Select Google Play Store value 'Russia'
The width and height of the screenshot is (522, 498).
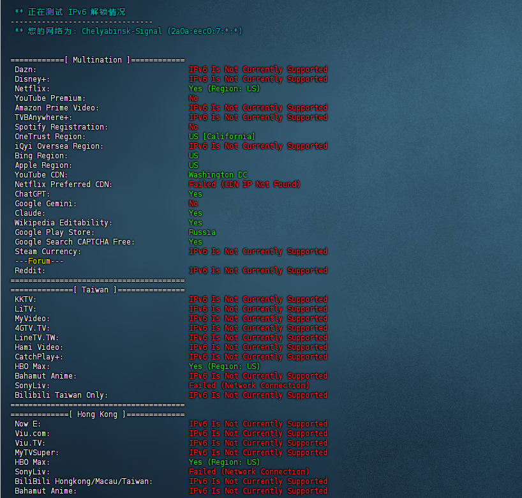point(202,232)
